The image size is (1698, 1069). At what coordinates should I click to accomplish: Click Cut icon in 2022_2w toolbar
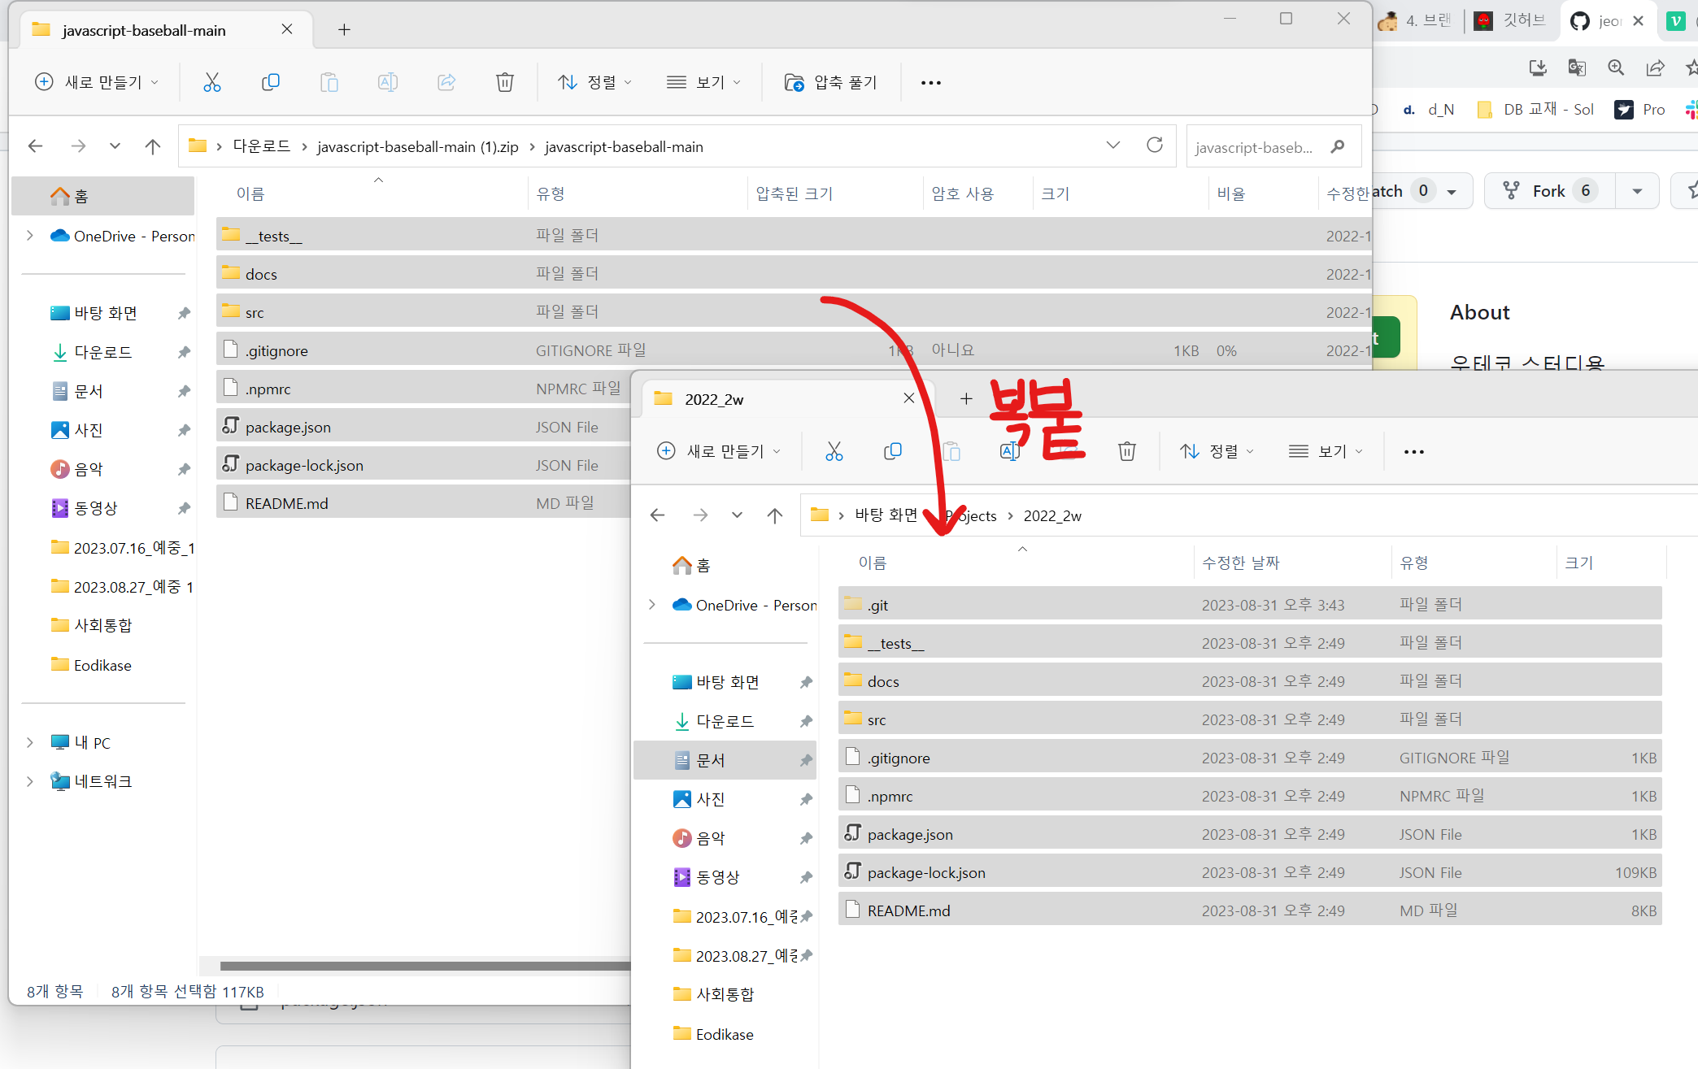click(834, 451)
